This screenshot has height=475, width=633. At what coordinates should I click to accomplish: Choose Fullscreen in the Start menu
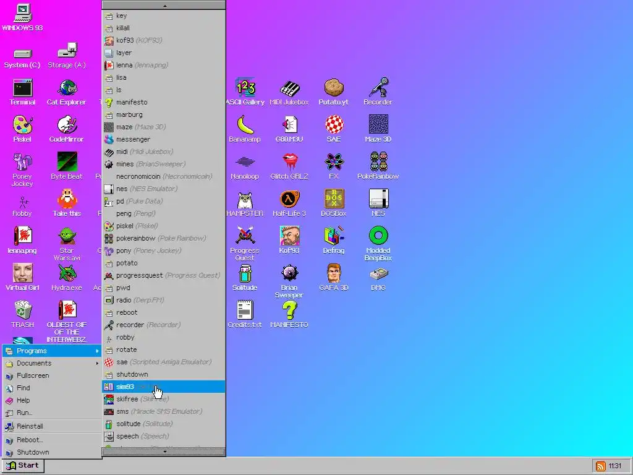coord(52,375)
